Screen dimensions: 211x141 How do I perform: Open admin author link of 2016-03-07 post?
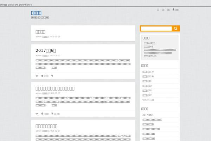[38, 93]
